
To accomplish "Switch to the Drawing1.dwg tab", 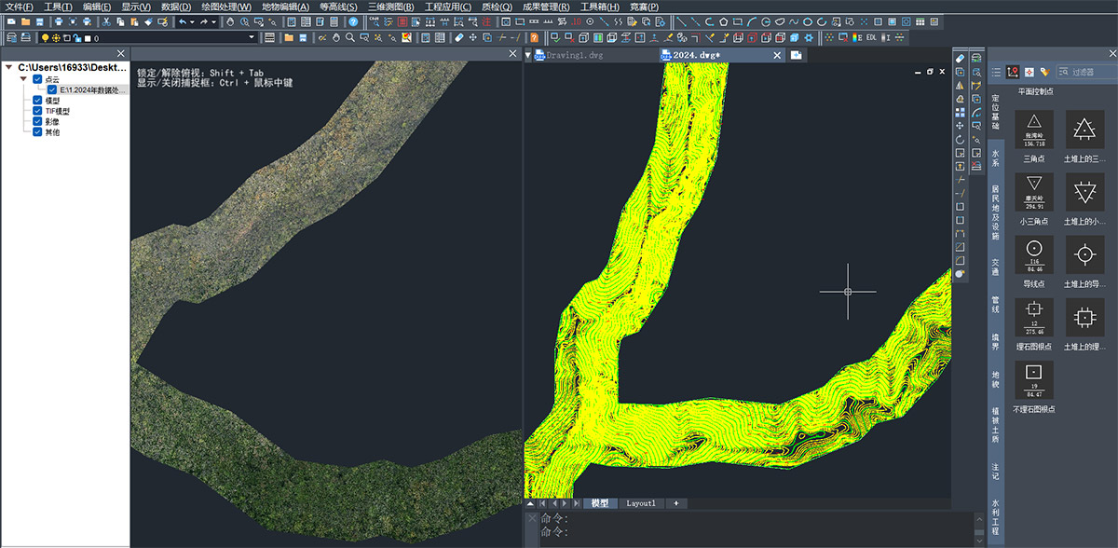I will coord(575,55).
